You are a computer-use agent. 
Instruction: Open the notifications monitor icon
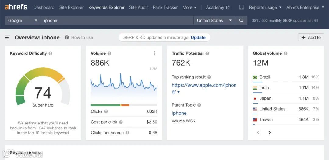point(242,7)
